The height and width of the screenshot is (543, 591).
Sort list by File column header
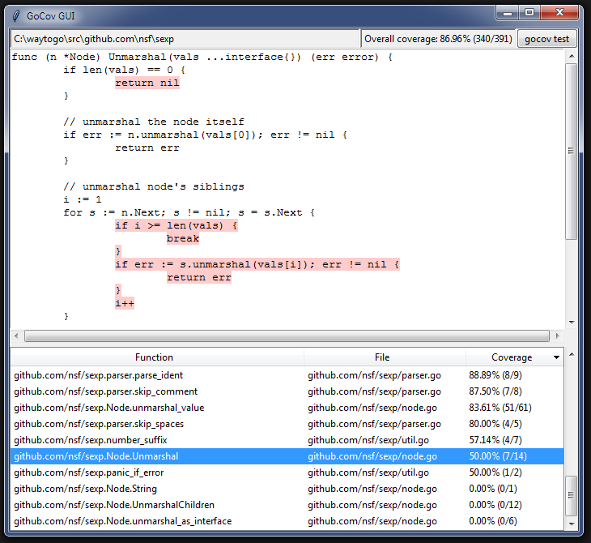[382, 357]
